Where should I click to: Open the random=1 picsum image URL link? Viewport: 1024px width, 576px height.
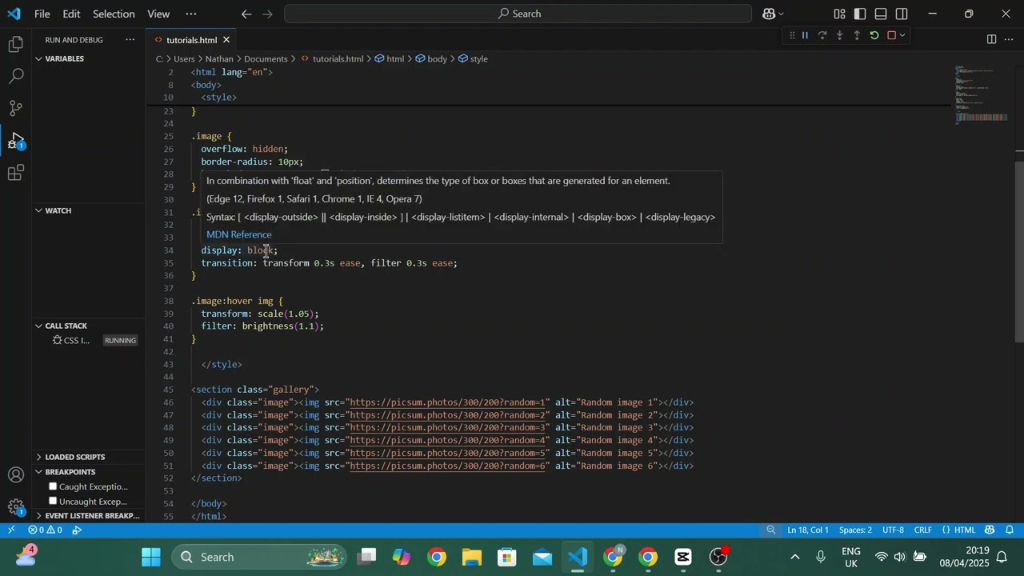(449, 402)
